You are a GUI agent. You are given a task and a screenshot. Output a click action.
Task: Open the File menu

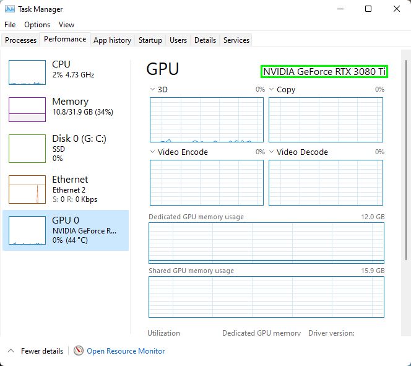[10, 25]
